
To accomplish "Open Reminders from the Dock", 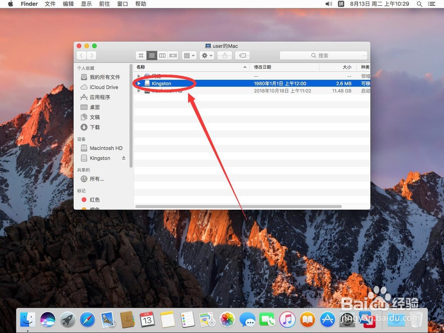I will point(187,319).
